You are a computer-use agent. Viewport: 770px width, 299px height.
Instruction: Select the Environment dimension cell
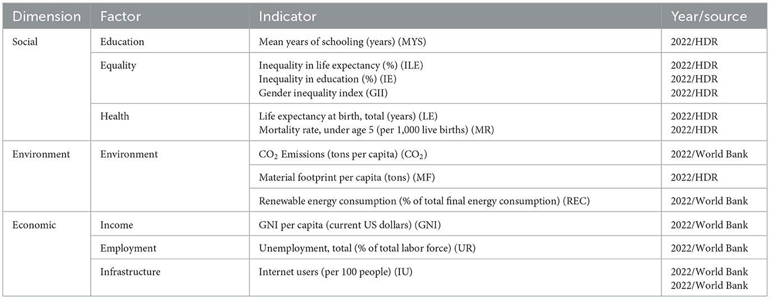click(x=41, y=154)
